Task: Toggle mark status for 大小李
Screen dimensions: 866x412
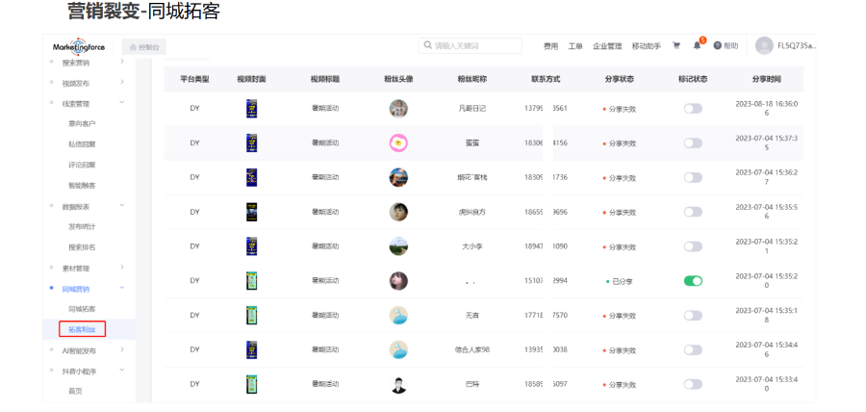Action: pos(693,246)
